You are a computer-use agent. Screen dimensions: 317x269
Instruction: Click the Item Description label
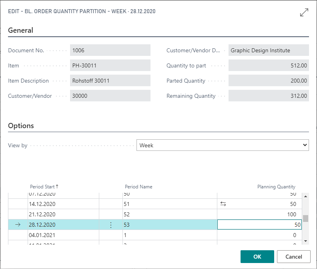pyautogui.click(x=28, y=81)
